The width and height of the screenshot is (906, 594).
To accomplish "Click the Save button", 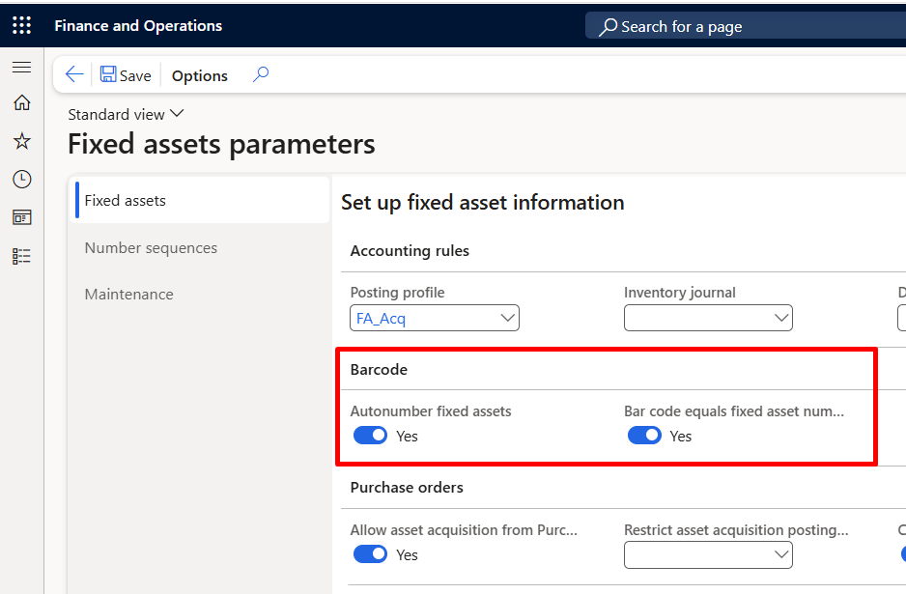I will coord(126,75).
